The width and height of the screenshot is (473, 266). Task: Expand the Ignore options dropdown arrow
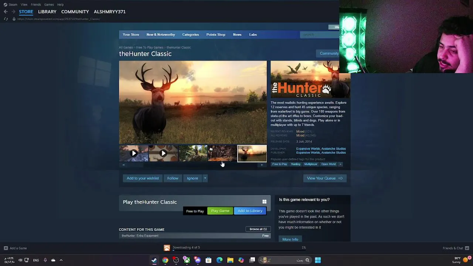[x=205, y=178]
